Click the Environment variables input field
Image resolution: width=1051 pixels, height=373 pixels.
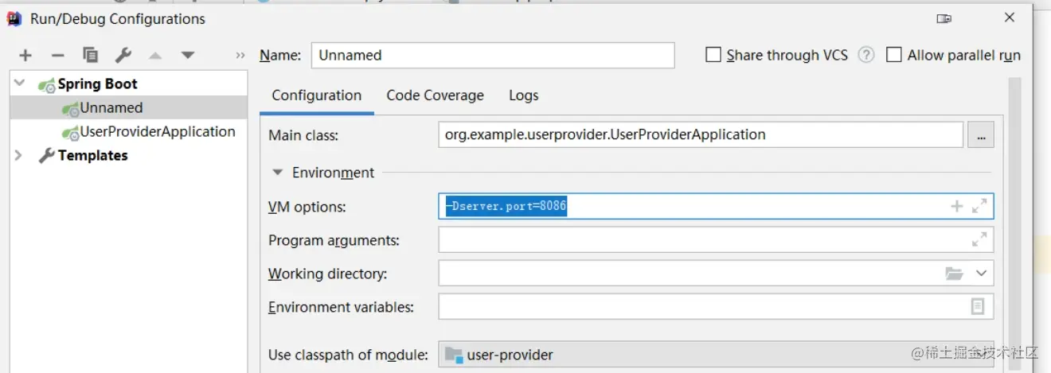click(716, 306)
